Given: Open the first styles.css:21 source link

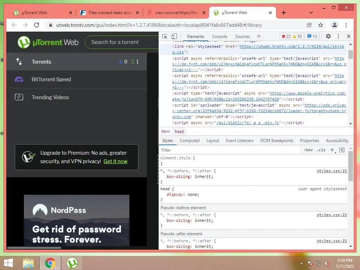Looking at the screenshot, I should coord(332,171).
